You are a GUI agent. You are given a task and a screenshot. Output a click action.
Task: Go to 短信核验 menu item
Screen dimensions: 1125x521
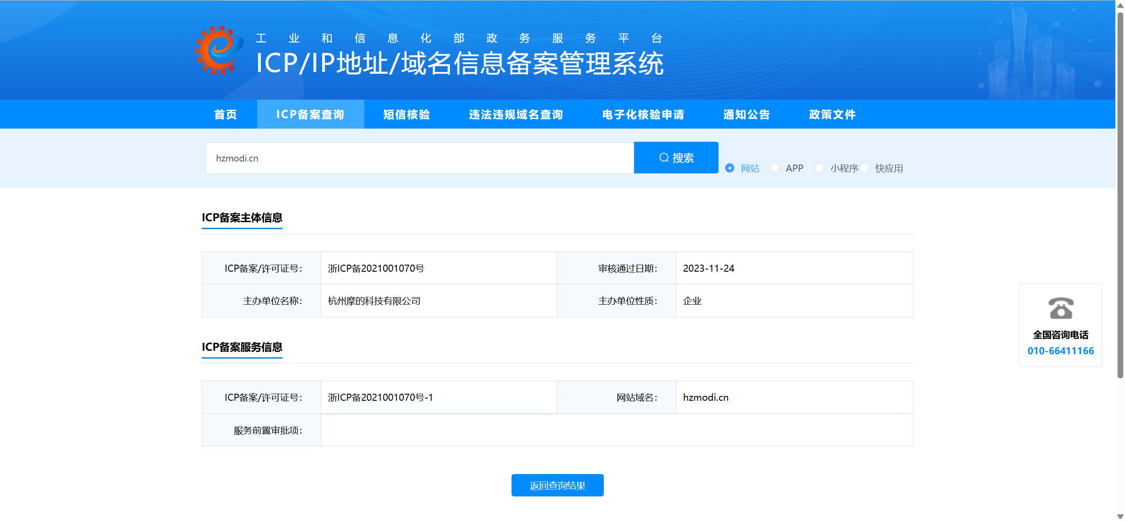pos(406,115)
